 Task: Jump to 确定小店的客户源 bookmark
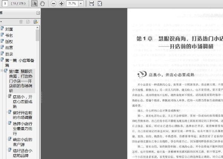pos(23,142)
